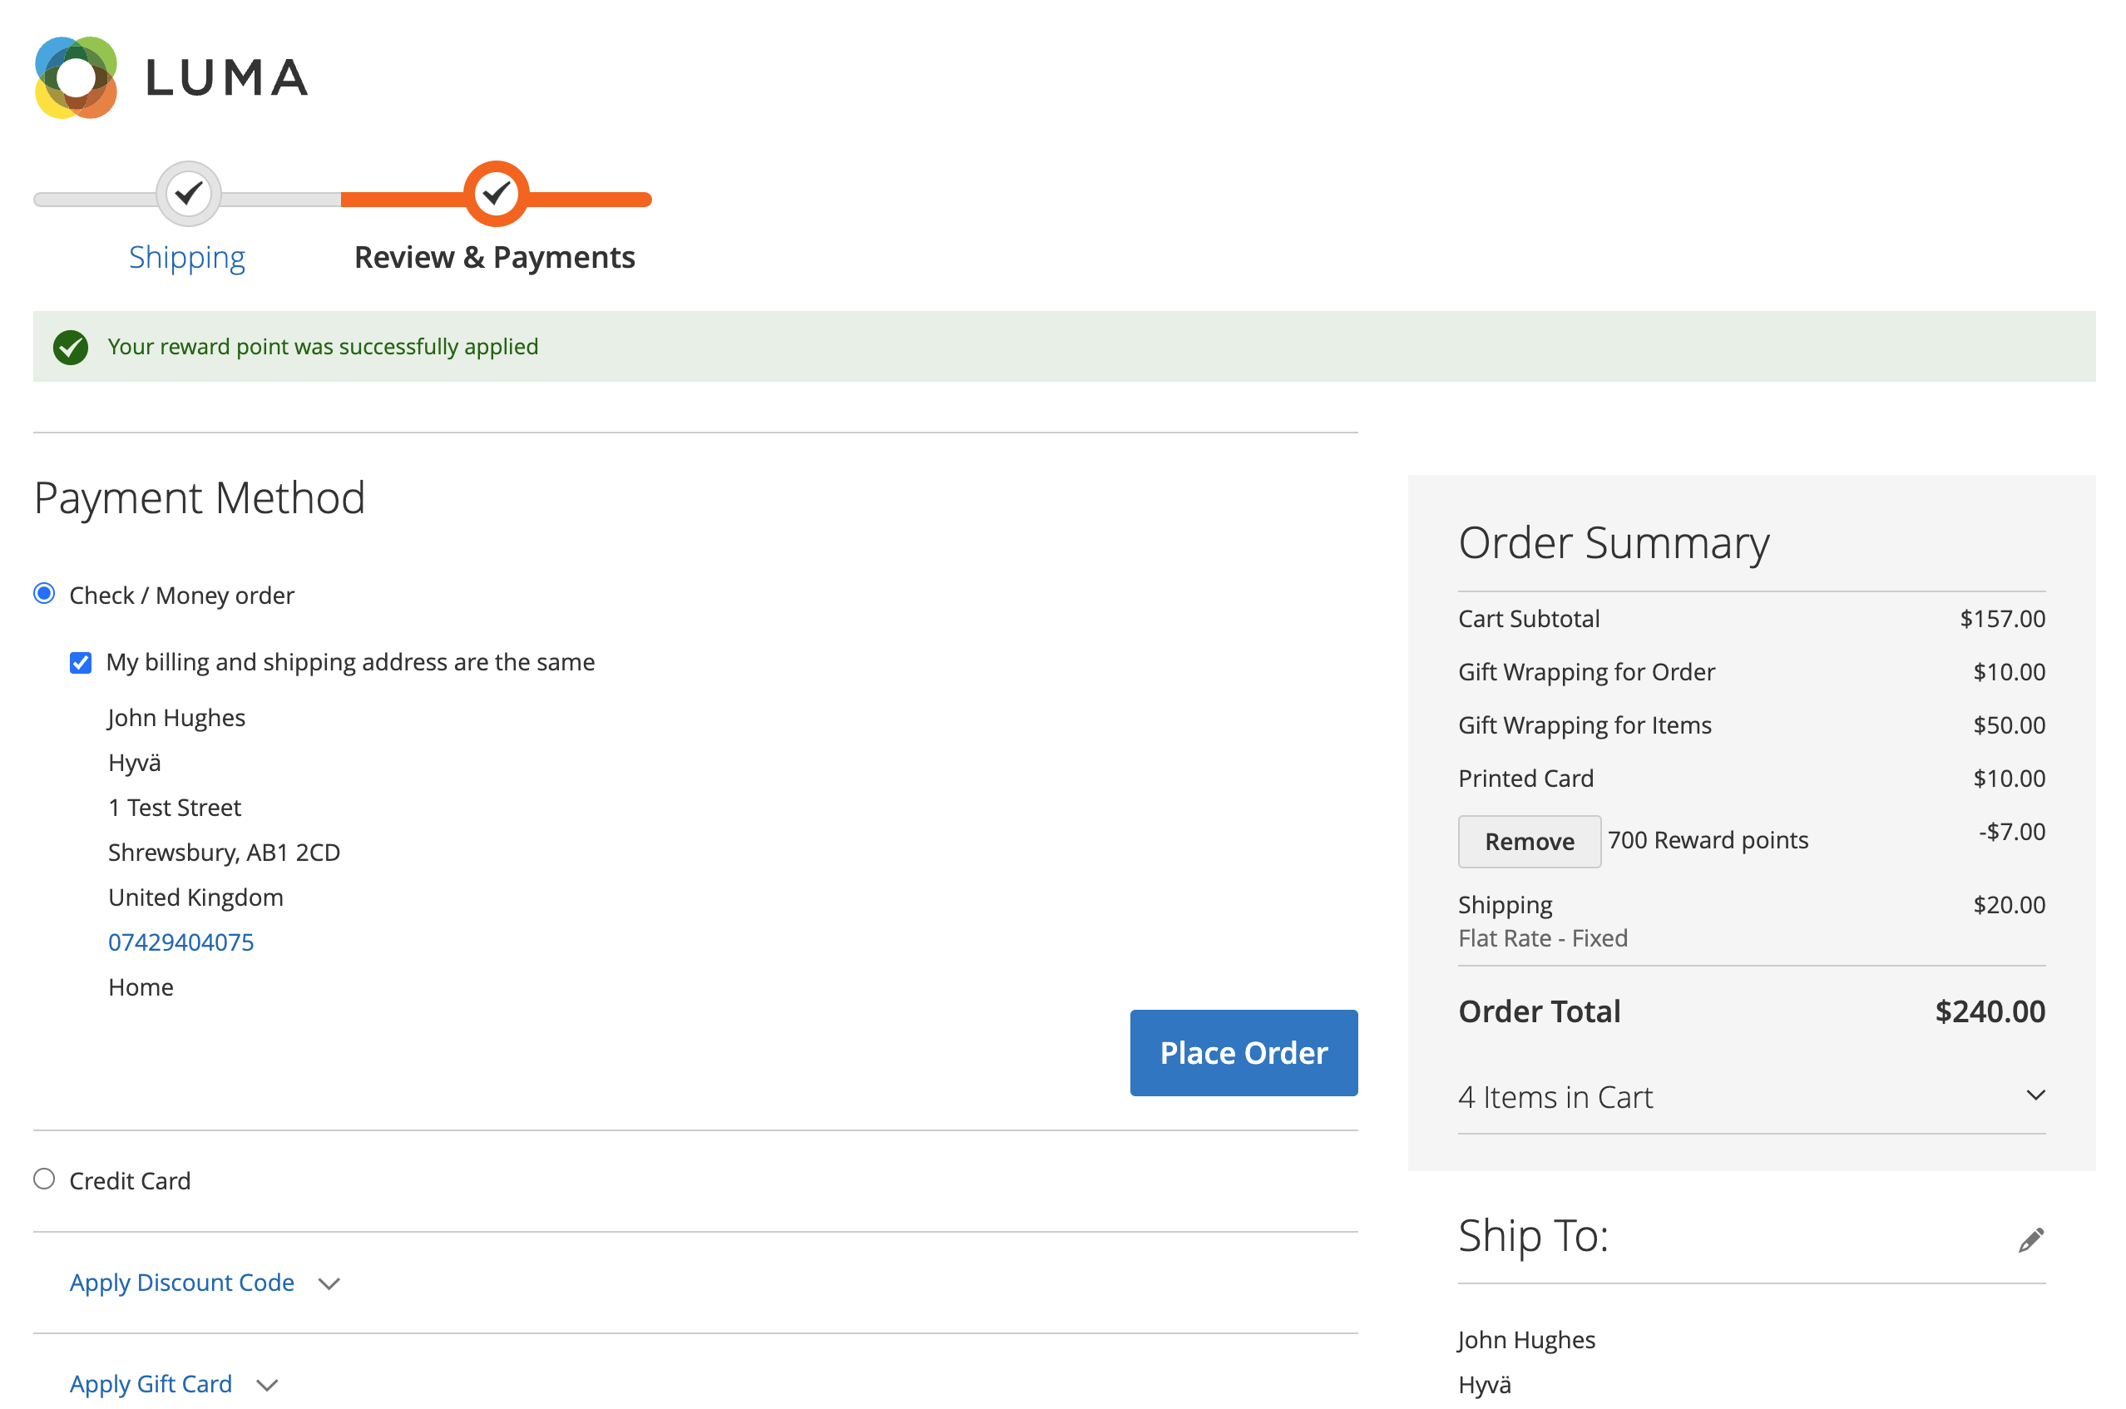Image resolution: width=2126 pixels, height=1409 pixels.
Task: Select Check / Money order payment method
Action: pos(44,594)
